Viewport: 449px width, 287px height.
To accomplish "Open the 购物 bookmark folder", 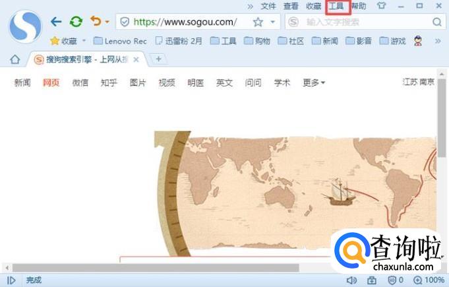I will pos(257,41).
